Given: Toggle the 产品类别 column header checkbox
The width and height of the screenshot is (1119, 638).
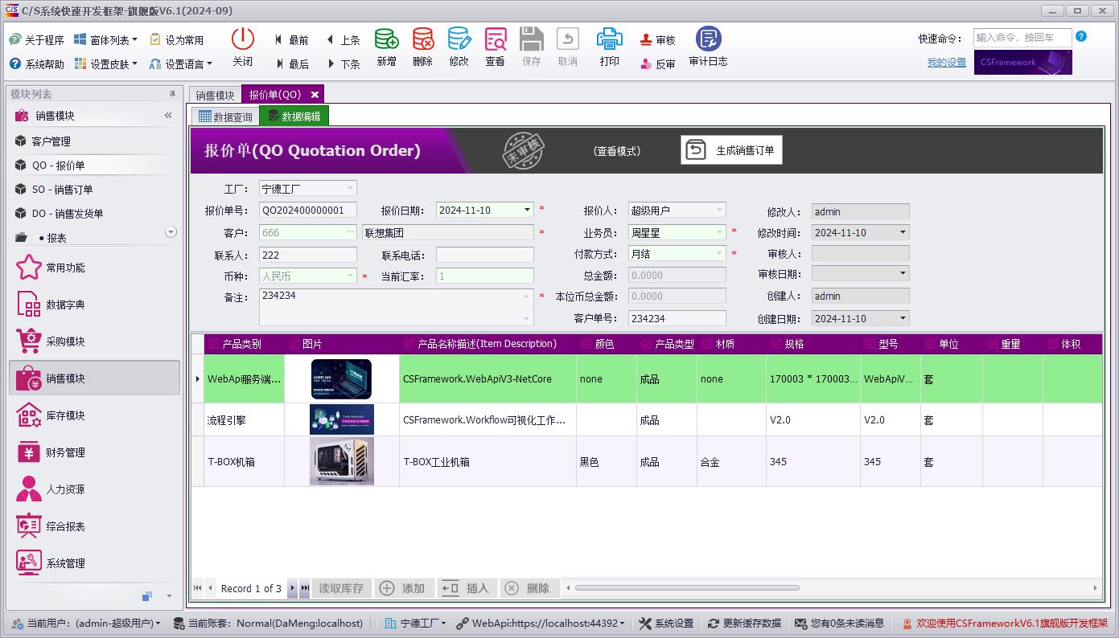Looking at the screenshot, I should (x=214, y=344).
